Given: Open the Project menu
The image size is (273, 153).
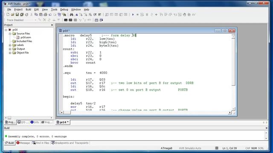Looking at the screenshot, I should coord(18,9).
